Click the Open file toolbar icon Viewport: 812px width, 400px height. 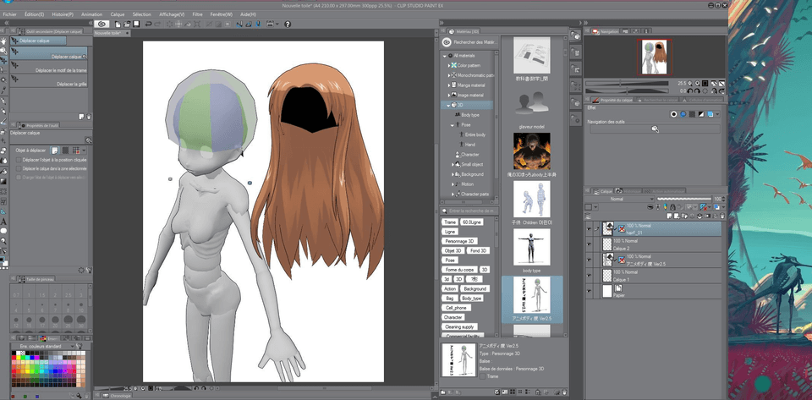[128, 24]
